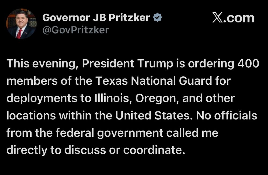Open the Governor JB Pritzker display name
Image resolution: width=268 pixels, height=175 pixels.
96,17
